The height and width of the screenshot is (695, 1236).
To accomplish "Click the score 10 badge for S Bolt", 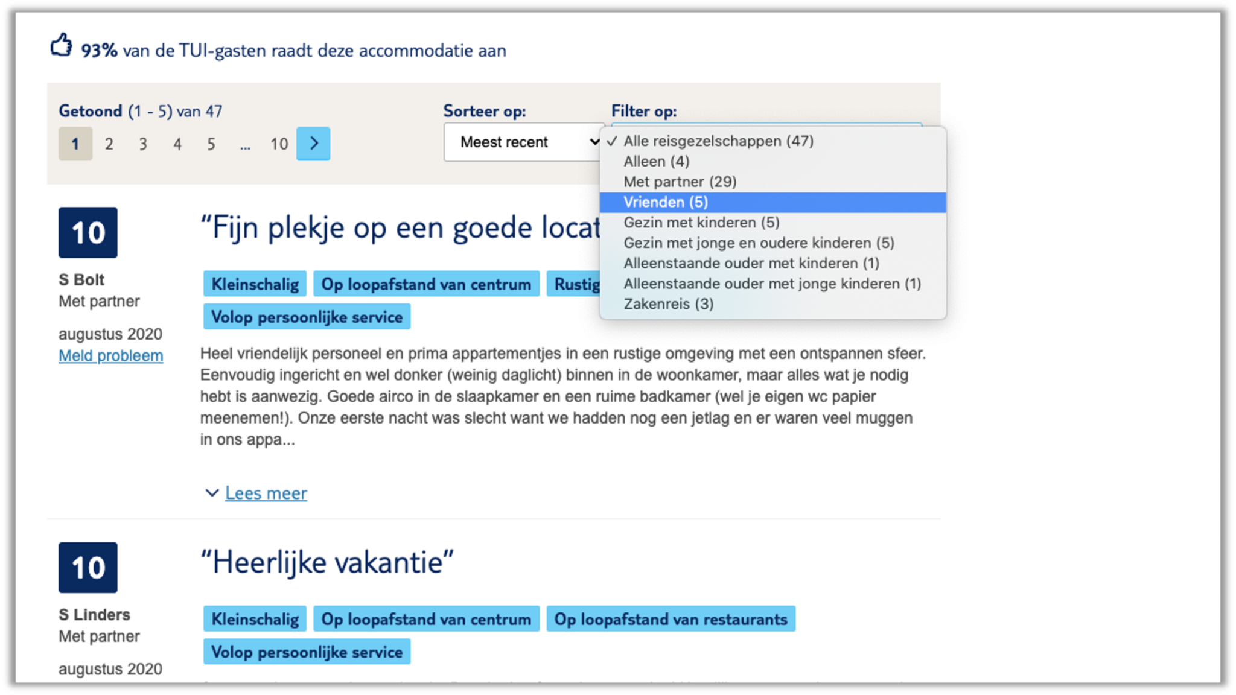I will tap(88, 232).
